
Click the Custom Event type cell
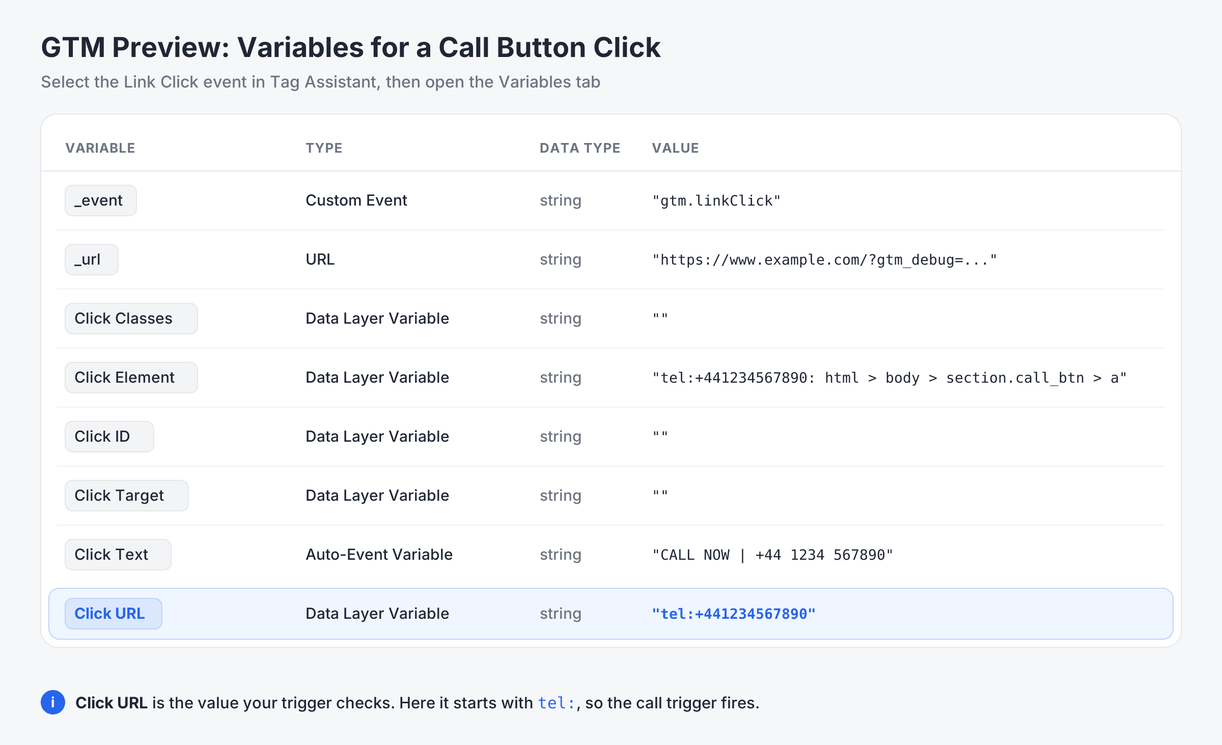(x=356, y=200)
